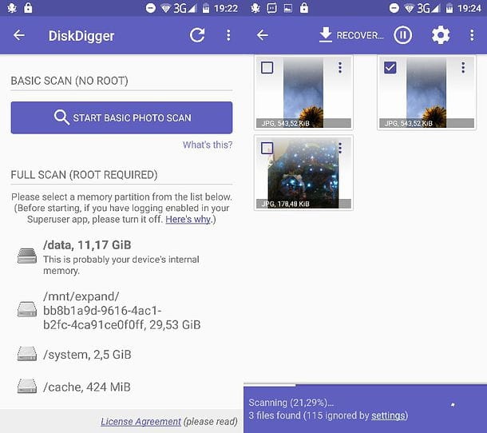487x433 pixels.
Task: Open the "Here's why" link
Action: 188,219
